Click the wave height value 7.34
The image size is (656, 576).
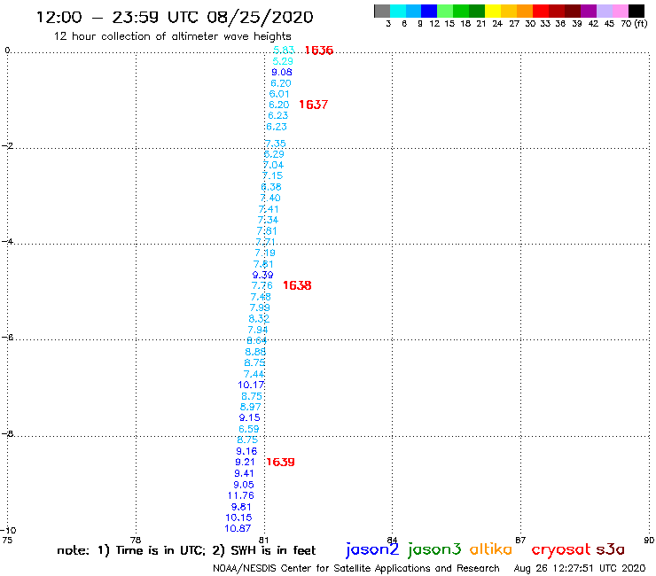click(268, 220)
